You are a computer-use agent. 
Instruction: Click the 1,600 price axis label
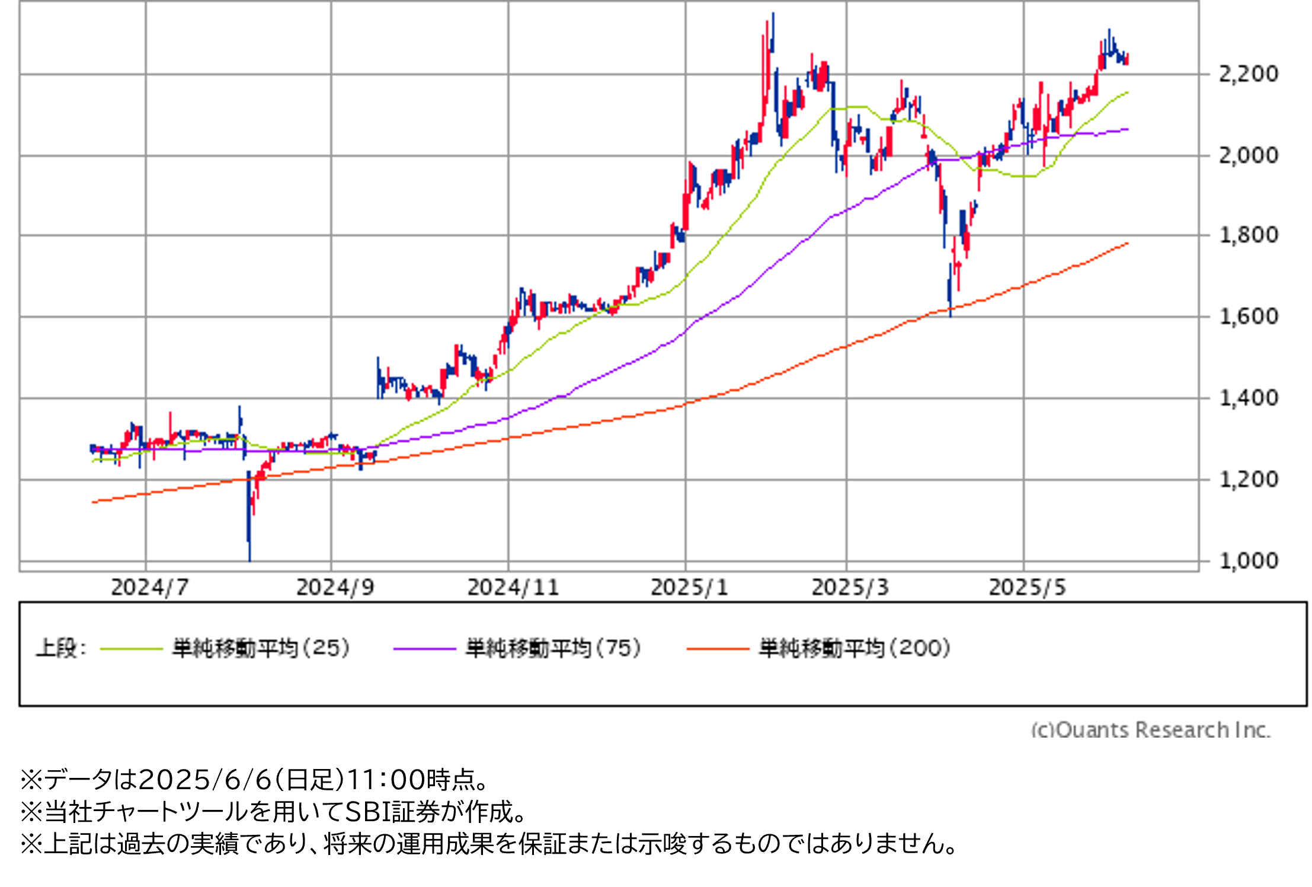point(1248,317)
